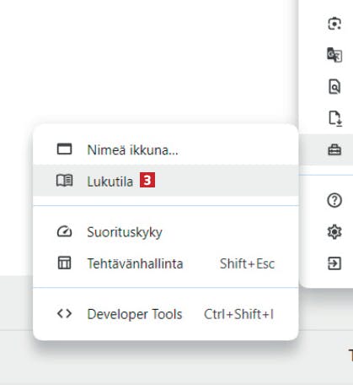Screen dimensions: 353x385
Task: Select the Nimeä ikkuna... menu entry
Action: (x=166, y=149)
